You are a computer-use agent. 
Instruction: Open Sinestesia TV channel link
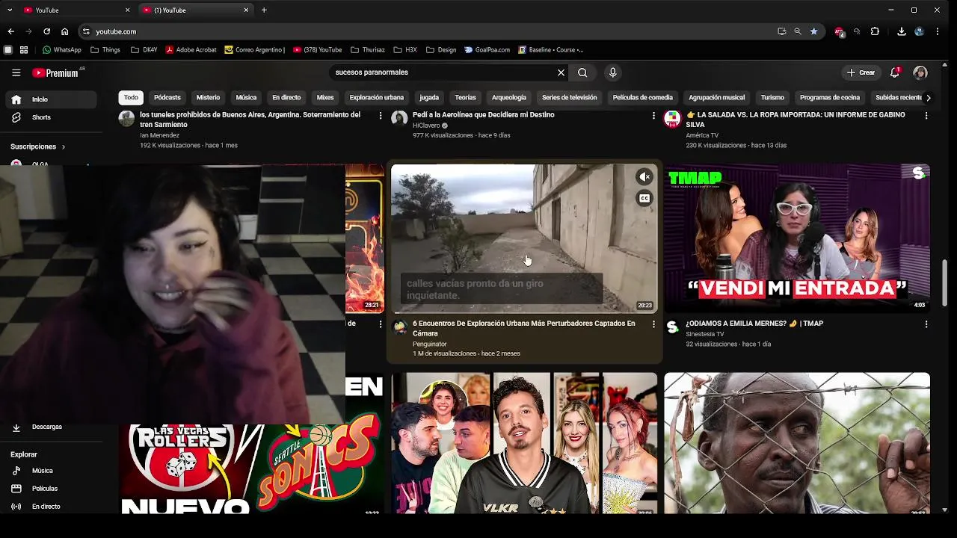[705, 334]
